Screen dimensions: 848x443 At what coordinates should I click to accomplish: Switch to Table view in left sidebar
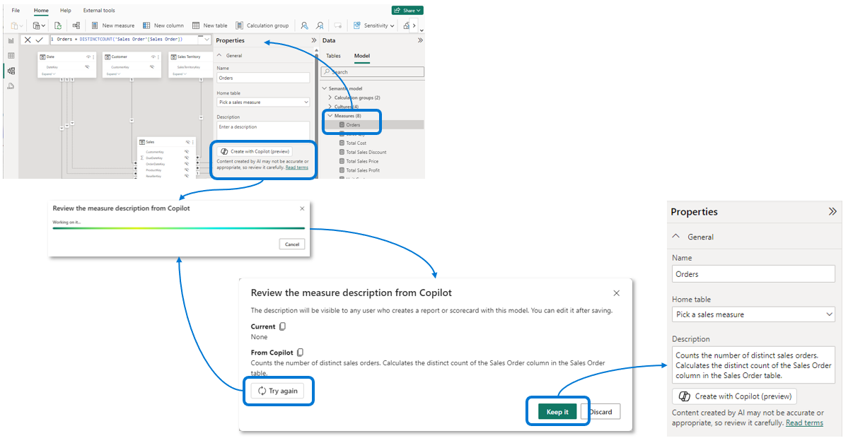click(11, 57)
